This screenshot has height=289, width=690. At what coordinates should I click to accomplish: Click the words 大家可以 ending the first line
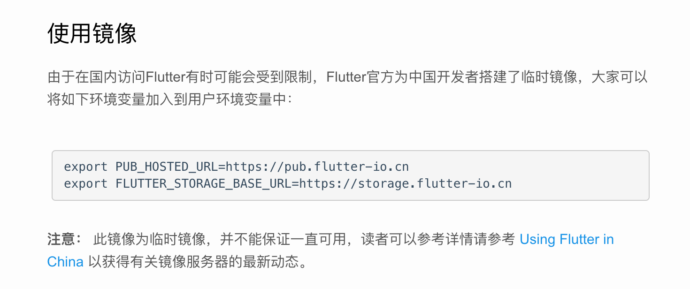tap(620, 77)
